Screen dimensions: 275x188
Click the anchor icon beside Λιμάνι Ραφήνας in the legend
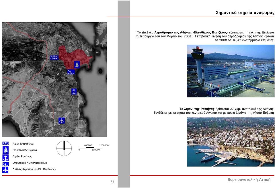point(5,158)
